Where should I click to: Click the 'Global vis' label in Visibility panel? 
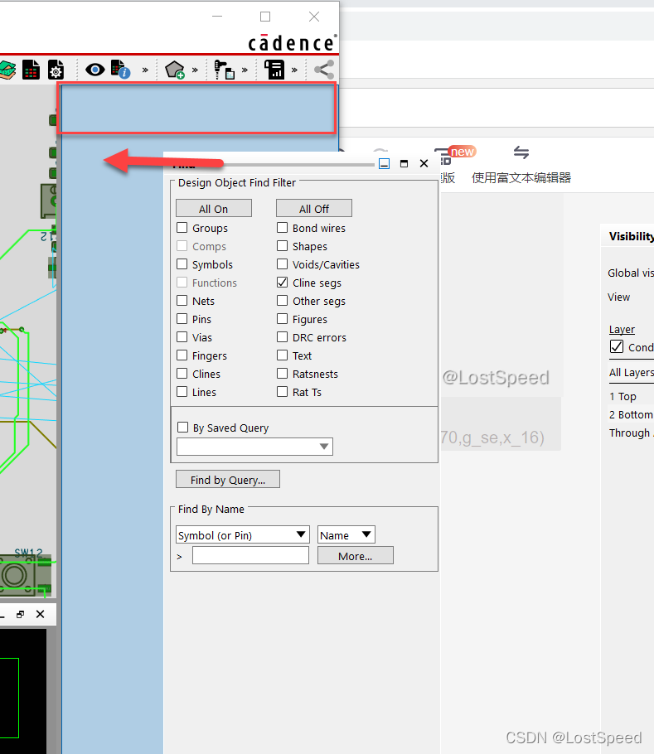tap(631, 273)
